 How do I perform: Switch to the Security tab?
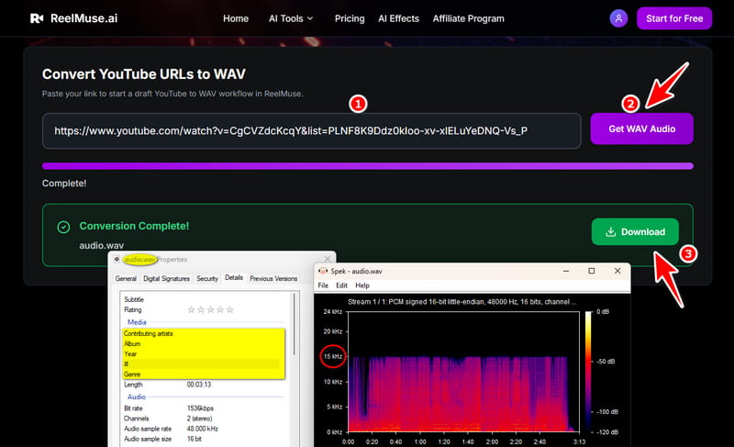[x=207, y=278]
